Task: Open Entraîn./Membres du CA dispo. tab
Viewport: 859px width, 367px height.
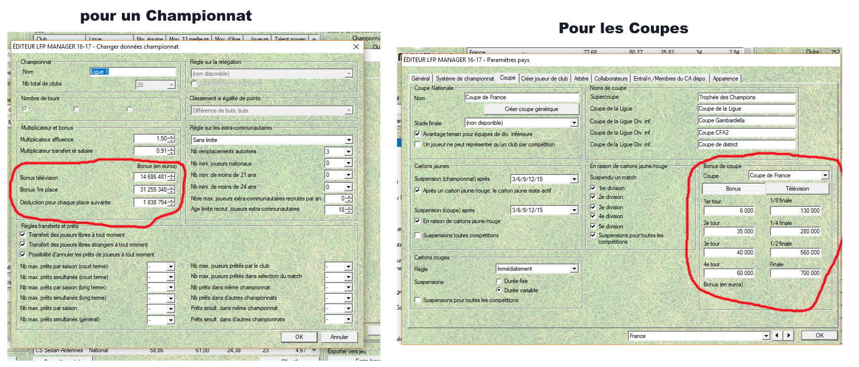Action: [x=670, y=79]
